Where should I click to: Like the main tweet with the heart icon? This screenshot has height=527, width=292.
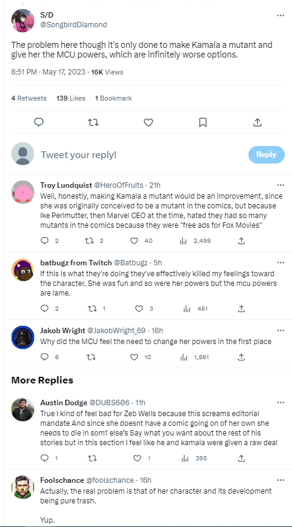point(148,122)
